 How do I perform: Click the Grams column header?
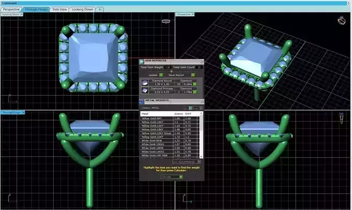coord(179,114)
